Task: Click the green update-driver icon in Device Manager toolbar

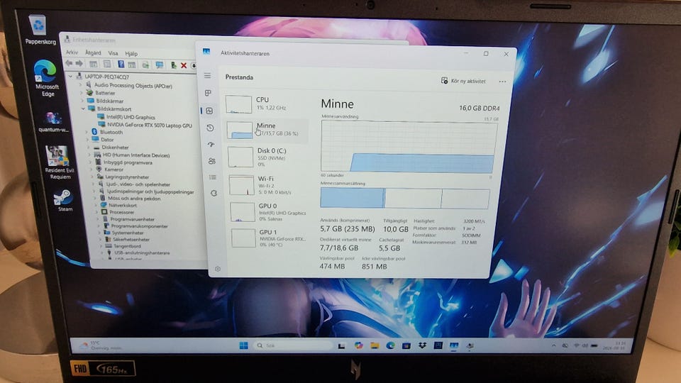Action: coord(173,65)
